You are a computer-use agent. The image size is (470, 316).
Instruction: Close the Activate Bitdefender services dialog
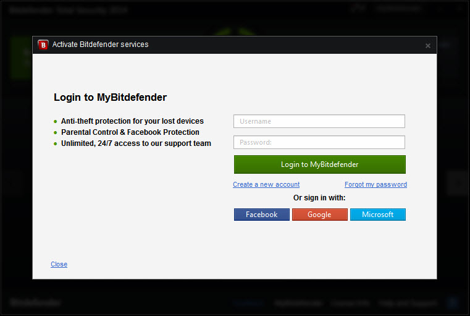click(428, 46)
